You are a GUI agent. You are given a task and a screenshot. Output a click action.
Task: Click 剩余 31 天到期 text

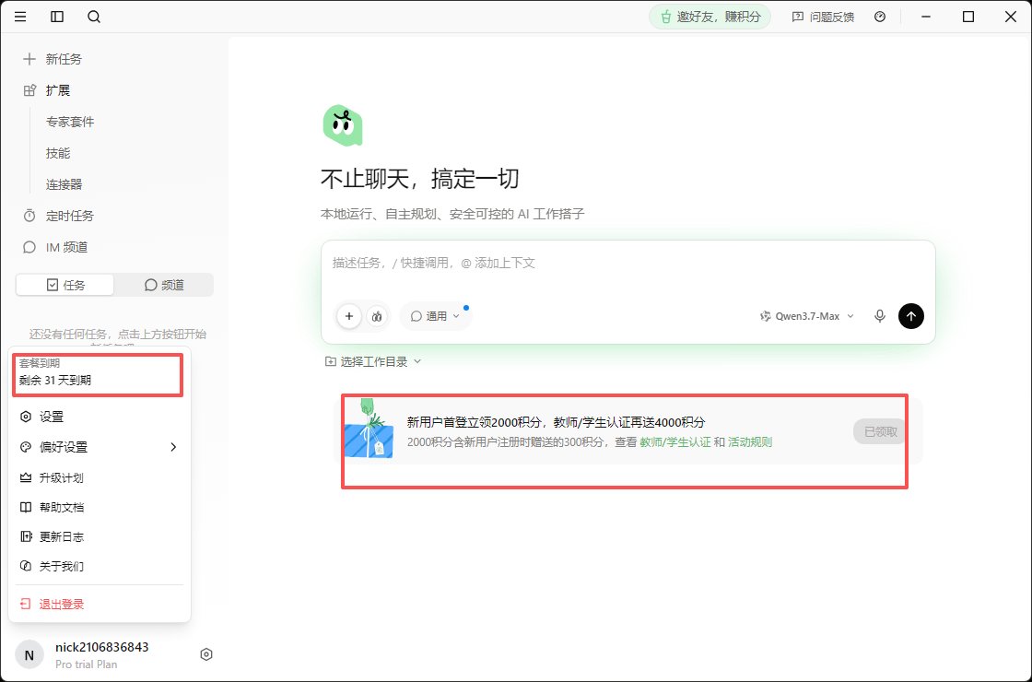[55, 381]
